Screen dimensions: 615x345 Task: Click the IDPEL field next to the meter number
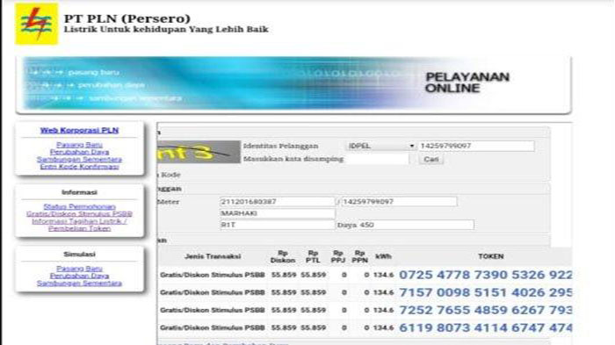pyautogui.click(x=399, y=202)
